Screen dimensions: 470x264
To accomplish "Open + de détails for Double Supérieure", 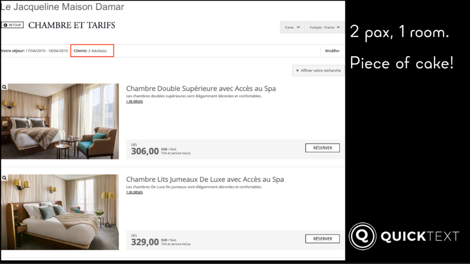I will click(134, 101).
